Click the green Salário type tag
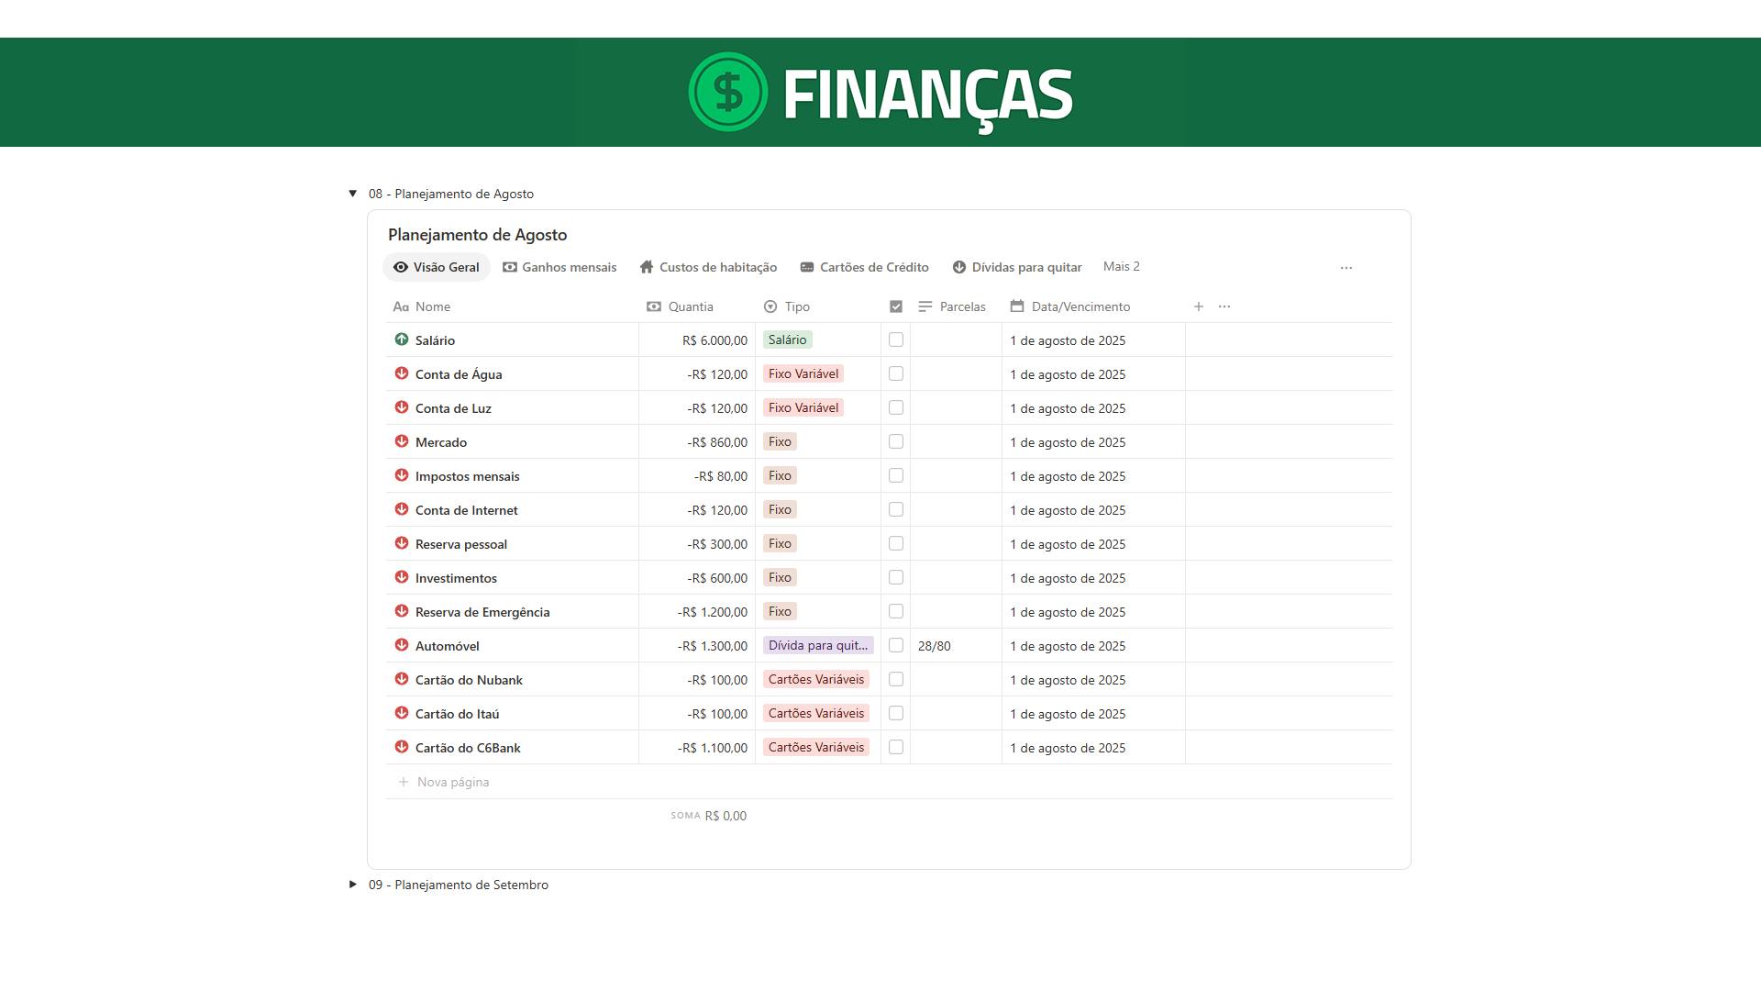This screenshot has width=1761, height=991. click(787, 340)
